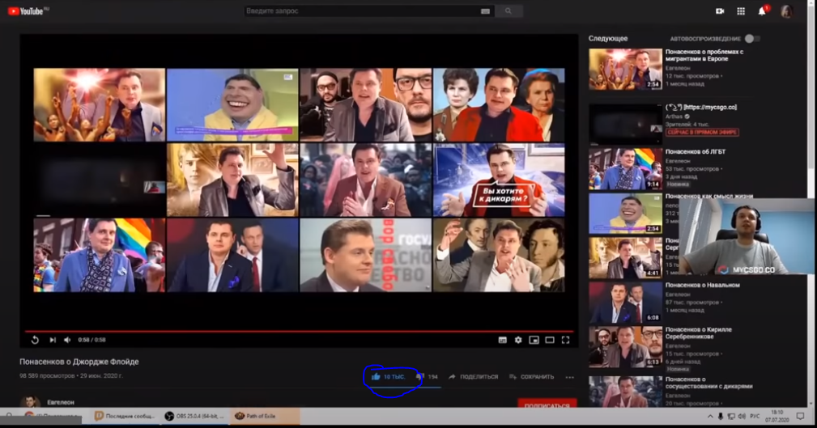
Task: Click end-screen tile with yellow-jacket caricature
Action: coord(232,104)
